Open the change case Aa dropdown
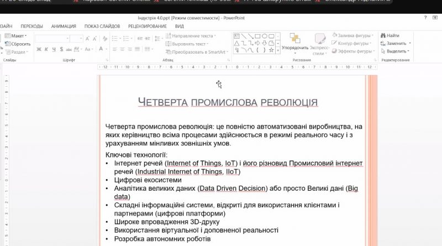The image size is (442, 246). pyautogui.click(x=88, y=49)
